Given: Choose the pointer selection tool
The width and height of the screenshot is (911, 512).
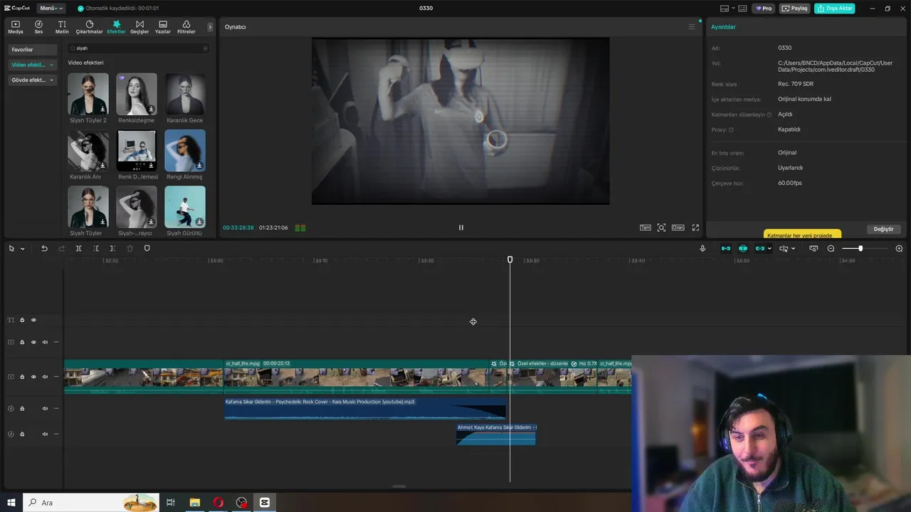Looking at the screenshot, I should pyautogui.click(x=11, y=248).
